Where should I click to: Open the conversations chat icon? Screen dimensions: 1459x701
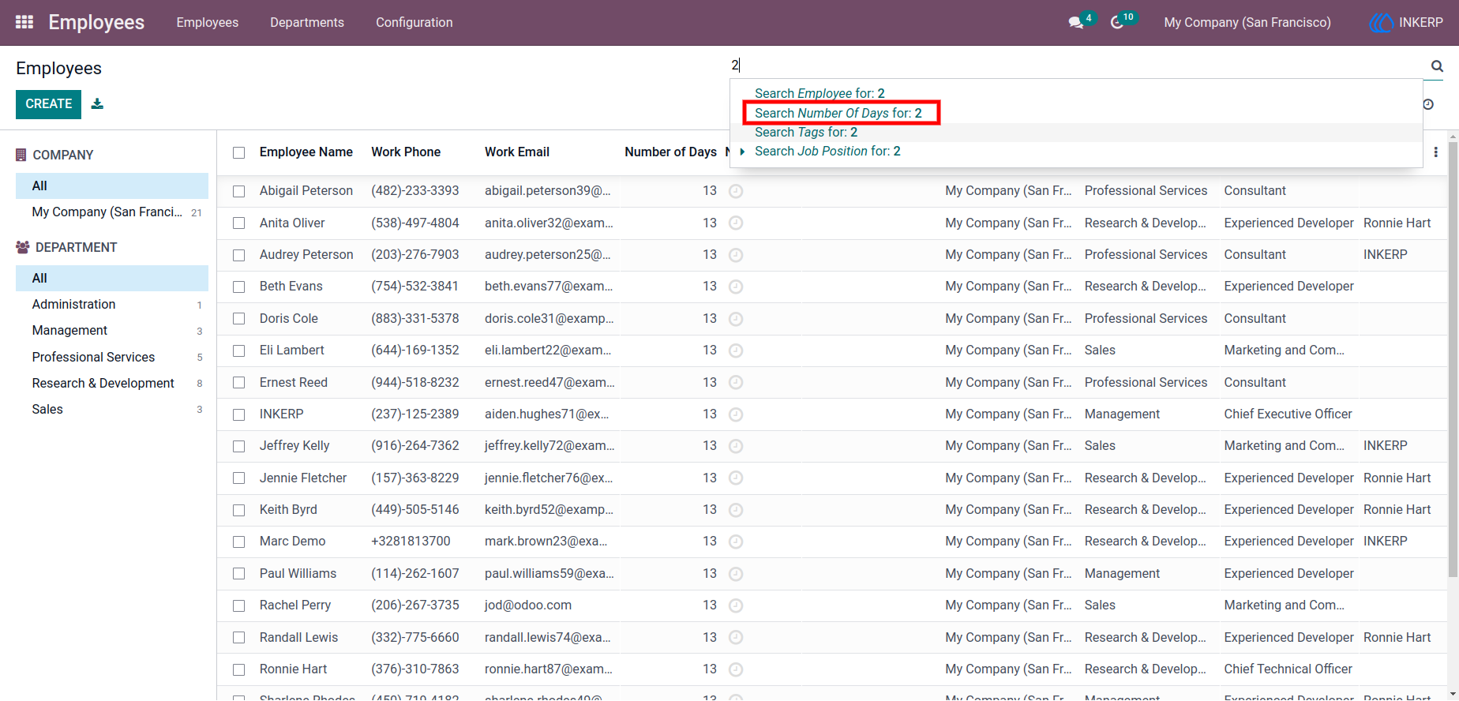pos(1075,23)
